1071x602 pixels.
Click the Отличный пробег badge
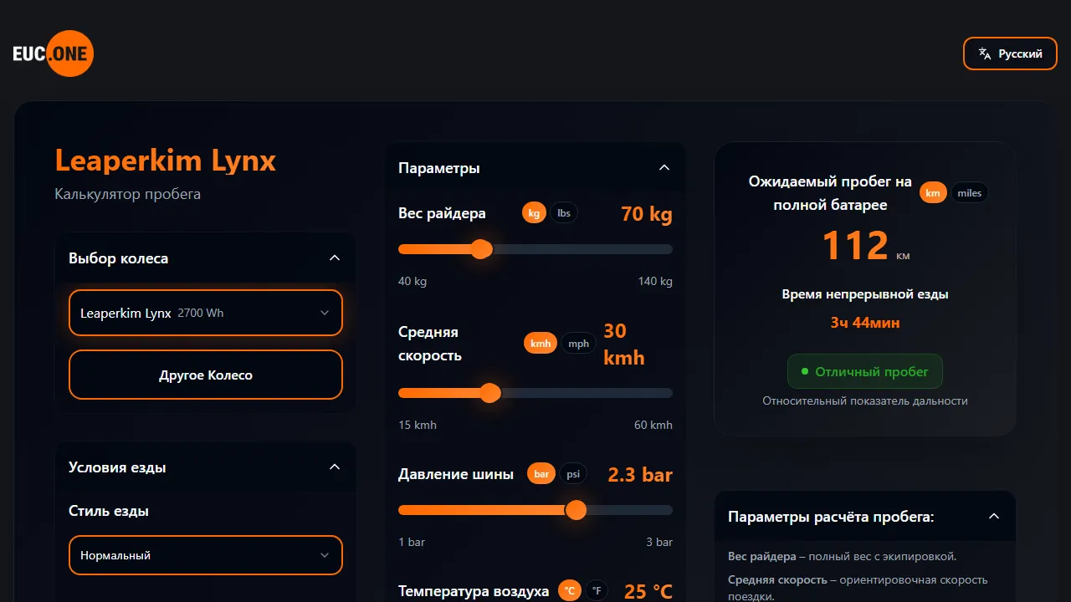pyautogui.click(x=864, y=371)
